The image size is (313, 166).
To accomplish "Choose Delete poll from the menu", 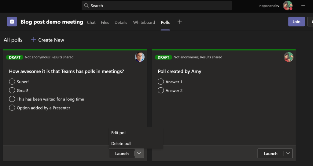I will pyautogui.click(x=121, y=143).
